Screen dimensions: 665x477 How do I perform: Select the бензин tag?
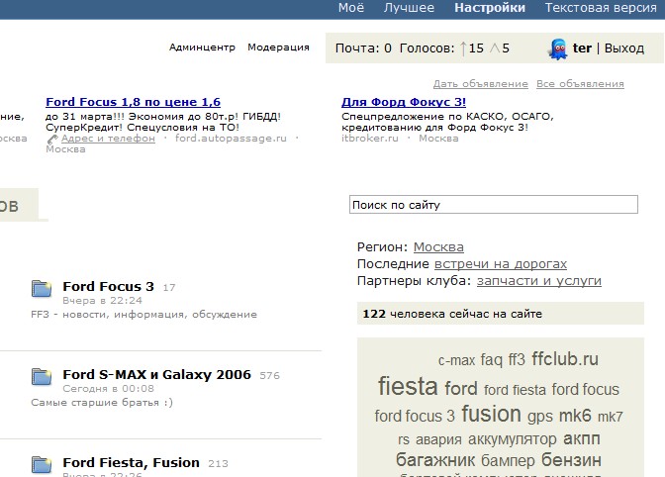coord(571,459)
